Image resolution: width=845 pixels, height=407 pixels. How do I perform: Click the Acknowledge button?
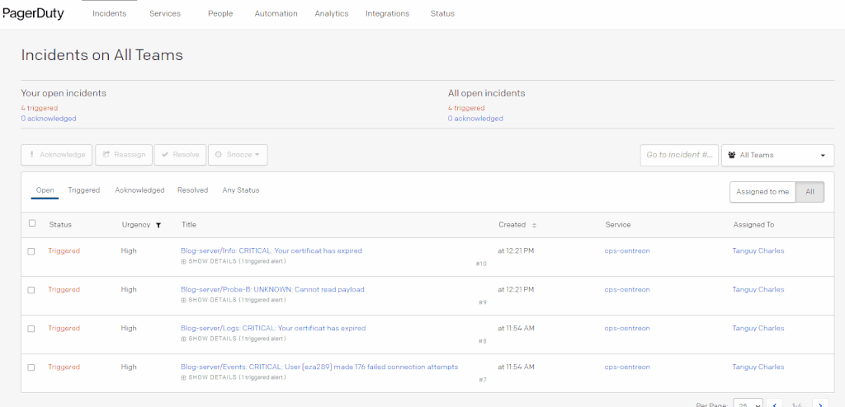tap(57, 155)
